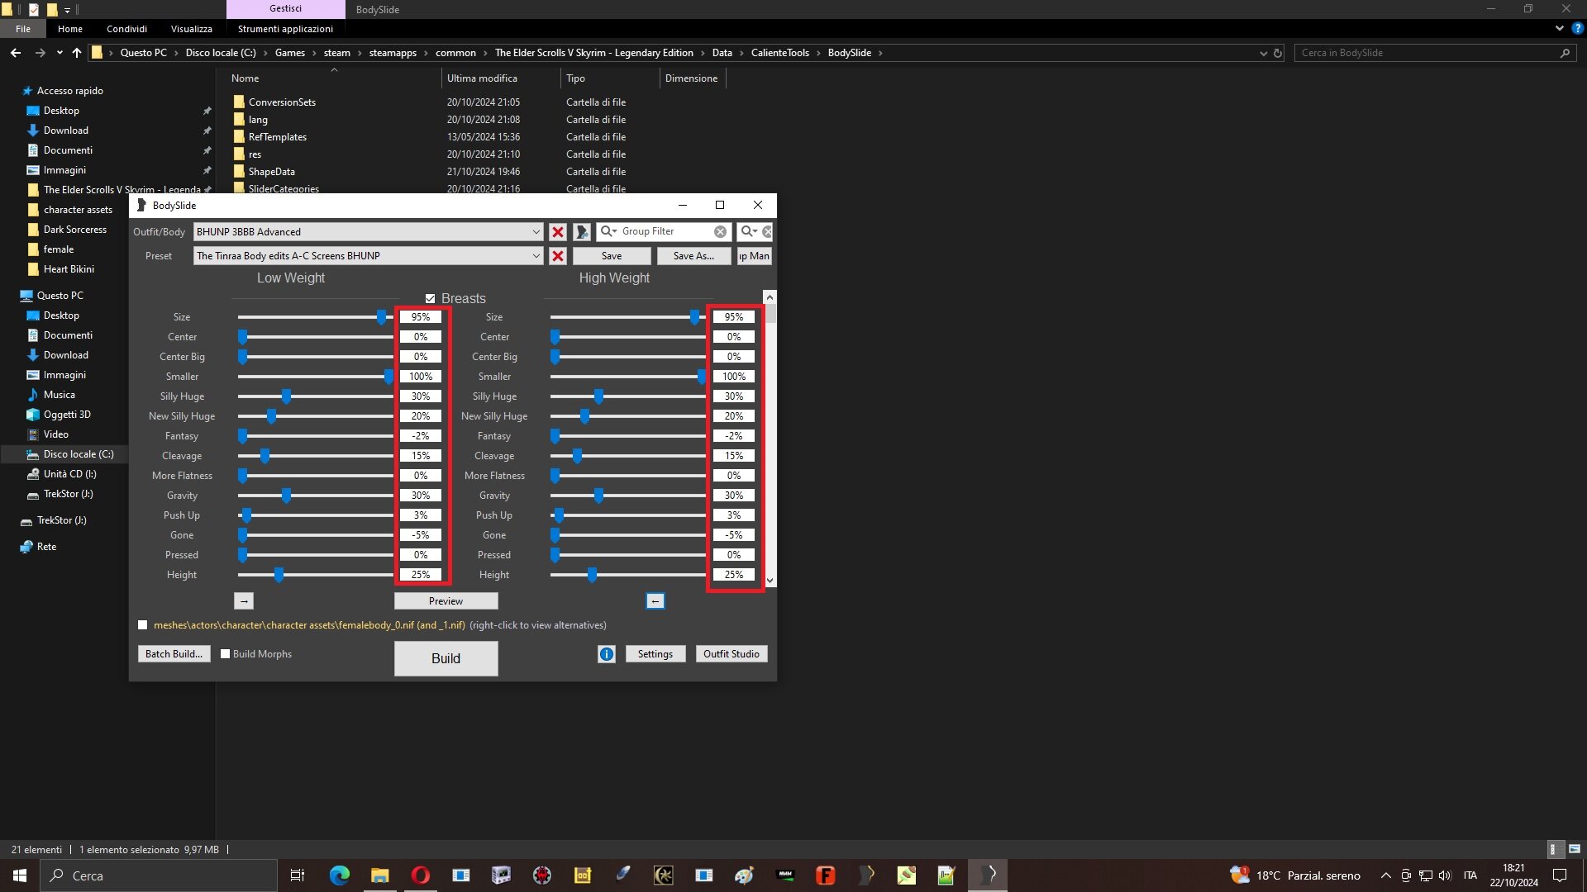The image size is (1587, 892).
Task: Open Disco locale (C:) in navigation pane
Action: tap(79, 454)
